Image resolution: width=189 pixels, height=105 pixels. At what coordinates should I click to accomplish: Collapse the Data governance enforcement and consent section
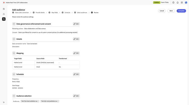click(x=14, y=24)
